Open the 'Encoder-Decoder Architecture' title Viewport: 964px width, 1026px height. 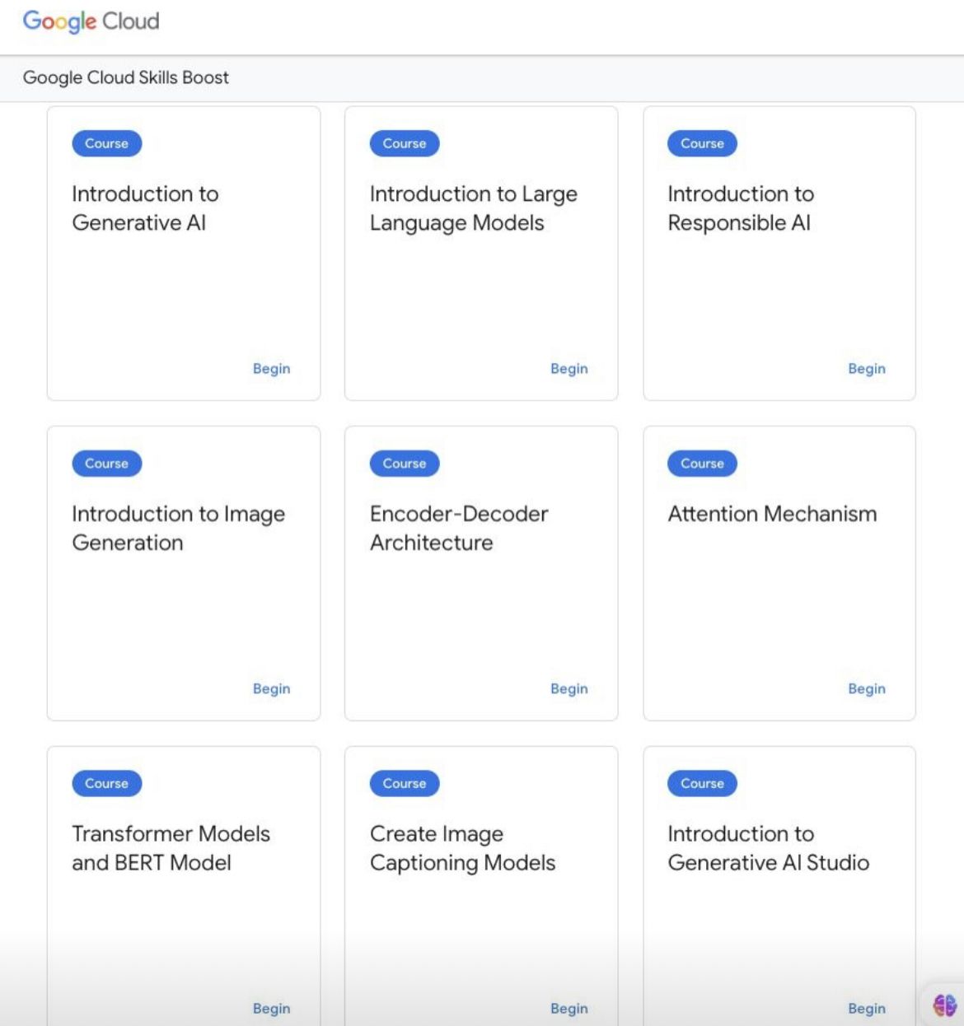tap(459, 528)
